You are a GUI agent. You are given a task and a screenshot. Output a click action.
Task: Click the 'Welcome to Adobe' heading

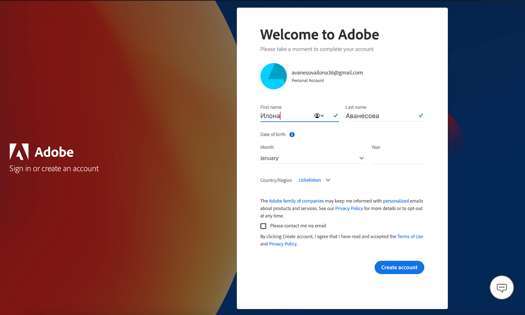(x=320, y=34)
